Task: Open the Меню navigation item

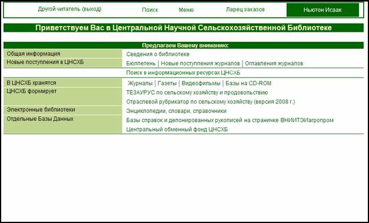Action: point(186,10)
